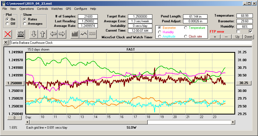Click the 15.0 days shown label

38,50
